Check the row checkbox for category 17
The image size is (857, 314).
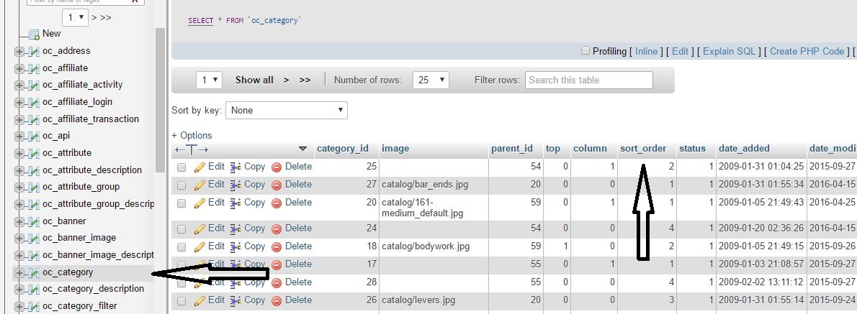pos(181,265)
